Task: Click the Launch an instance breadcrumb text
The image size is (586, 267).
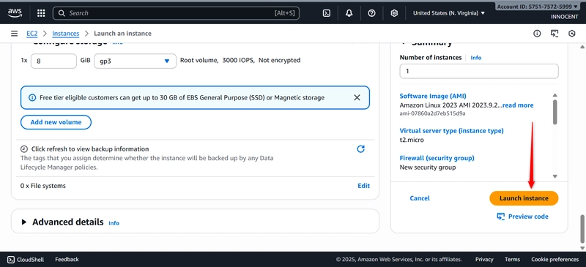Action: (122, 34)
